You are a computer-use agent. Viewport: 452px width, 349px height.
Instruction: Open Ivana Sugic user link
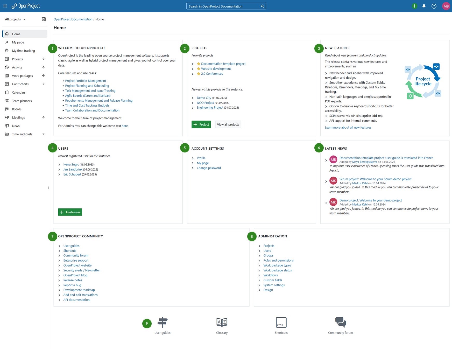click(71, 164)
